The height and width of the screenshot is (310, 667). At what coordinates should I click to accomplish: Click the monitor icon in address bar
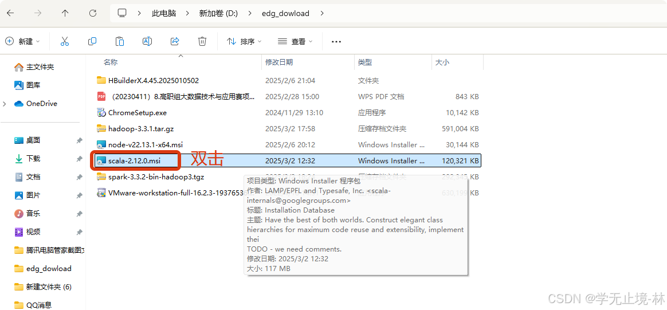tap(123, 13)
